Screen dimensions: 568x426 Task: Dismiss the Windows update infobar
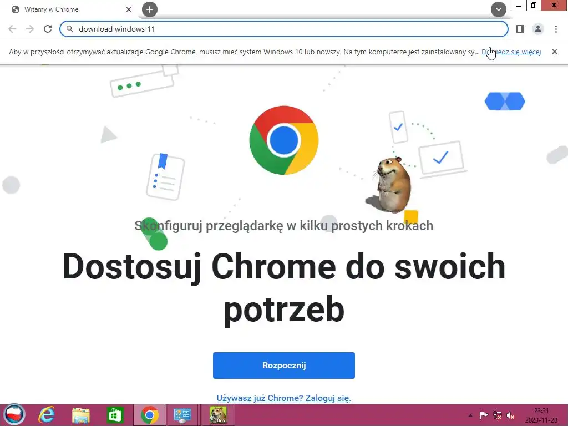(x=555, y=52)
